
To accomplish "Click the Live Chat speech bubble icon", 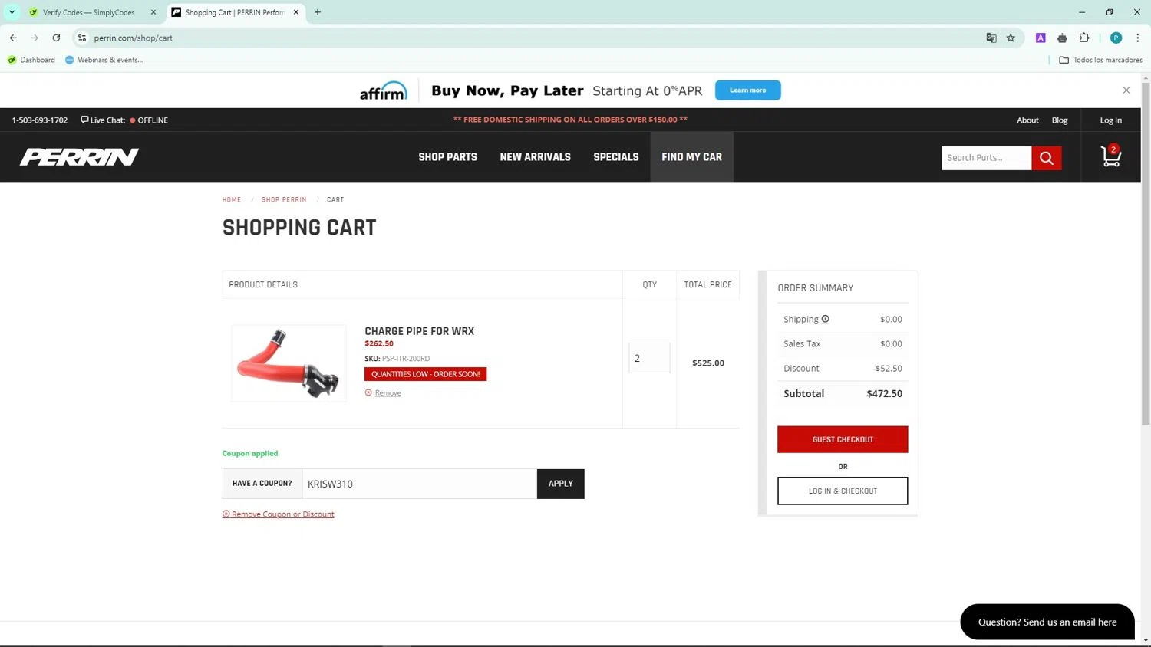I will pyautogui.click(x=84, y=120).
